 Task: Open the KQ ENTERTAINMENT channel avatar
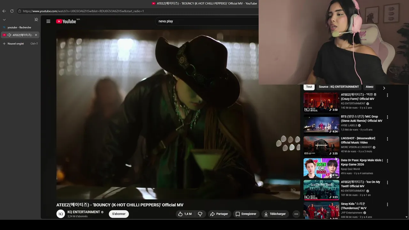[61, 214]
